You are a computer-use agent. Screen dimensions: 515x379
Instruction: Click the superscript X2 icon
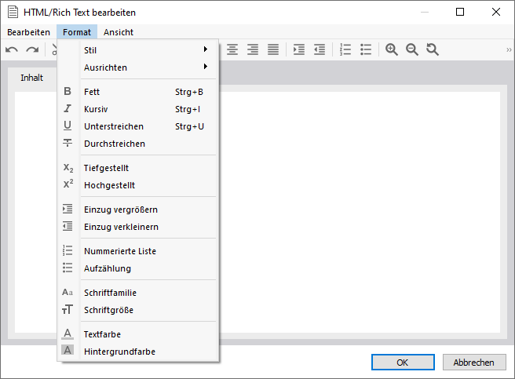point(68,184)
